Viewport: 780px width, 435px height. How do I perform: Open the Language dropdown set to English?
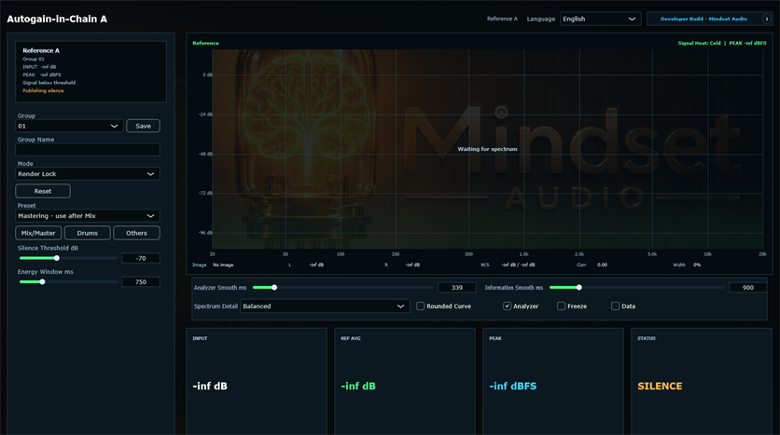600,19
